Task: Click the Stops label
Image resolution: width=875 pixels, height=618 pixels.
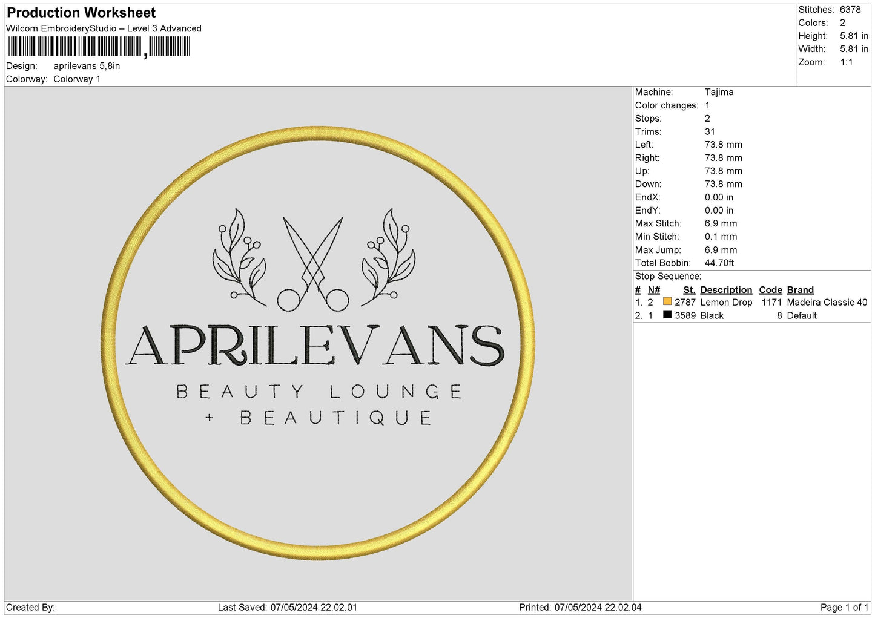Action: point(648,119)
